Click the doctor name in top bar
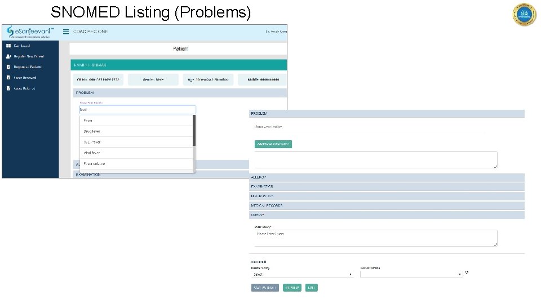 [276, 32]
